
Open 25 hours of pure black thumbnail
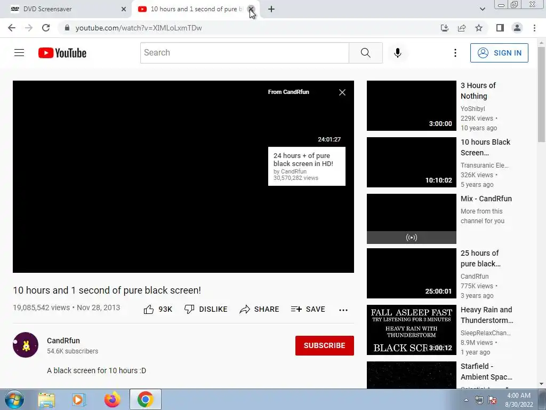click(411, 273)
